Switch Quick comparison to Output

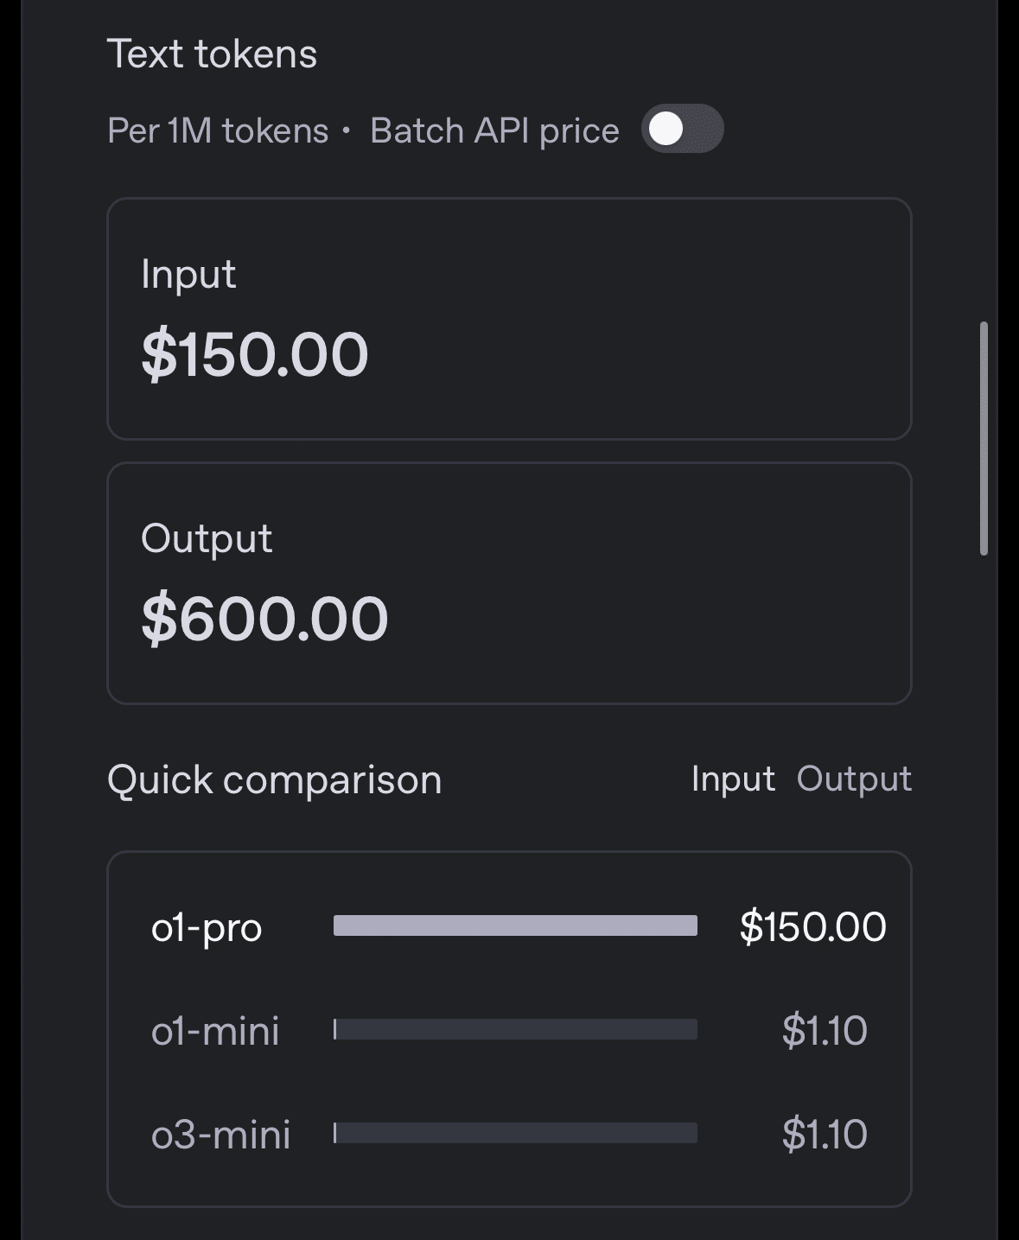(853, 779)
